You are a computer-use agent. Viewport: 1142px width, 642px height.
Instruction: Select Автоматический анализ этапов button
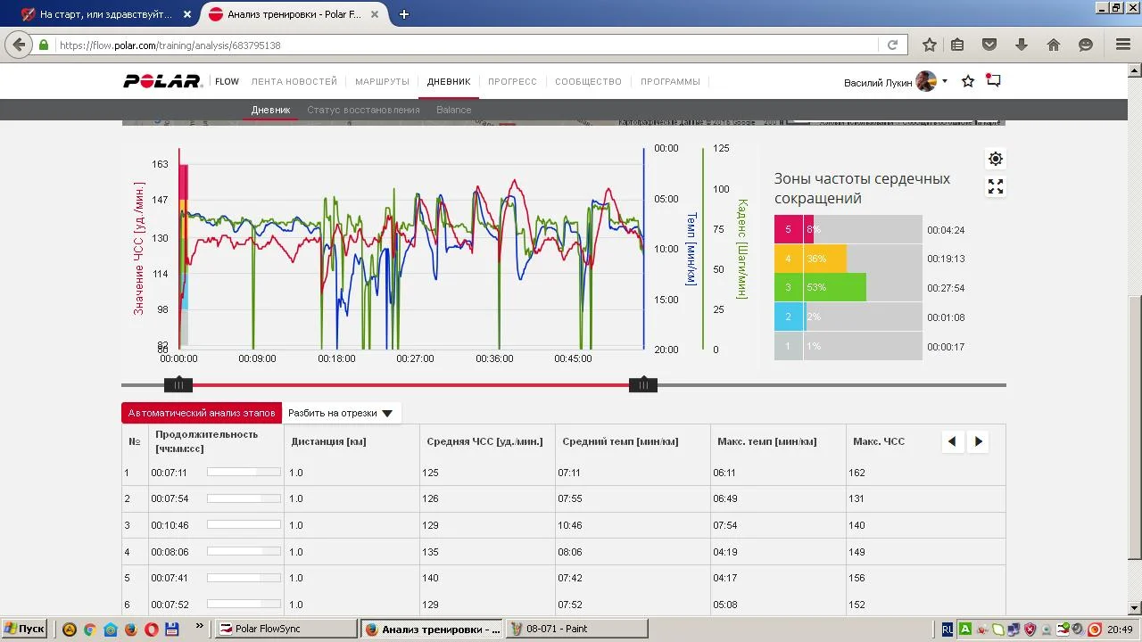pyautogui.click(x=202, y=413)
